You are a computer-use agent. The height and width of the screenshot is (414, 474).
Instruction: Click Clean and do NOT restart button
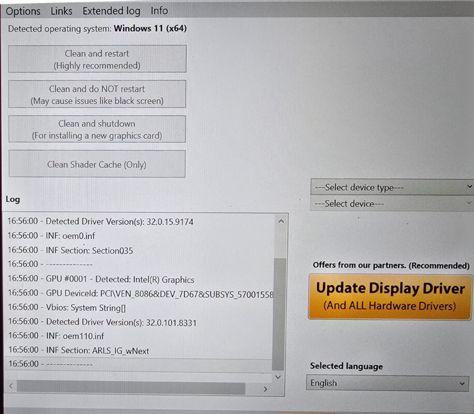[97, 94]
